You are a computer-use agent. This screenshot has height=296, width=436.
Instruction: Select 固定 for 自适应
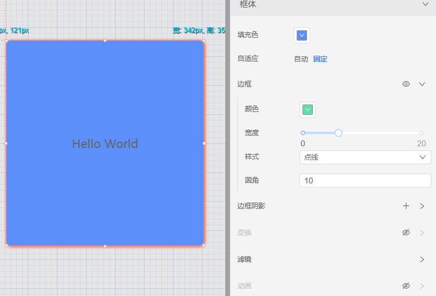(x=320, y=59)
